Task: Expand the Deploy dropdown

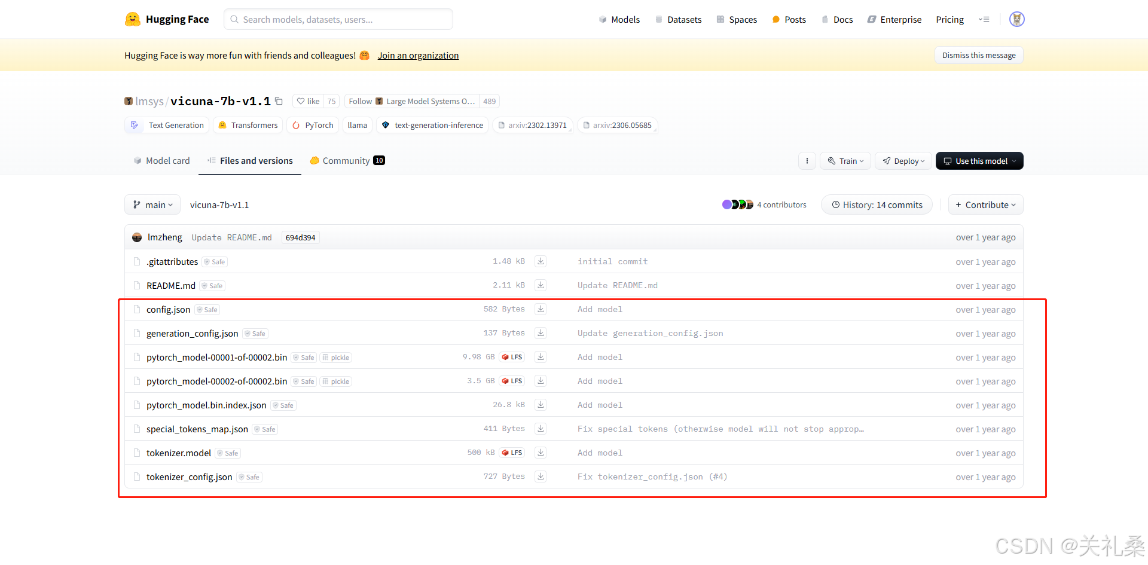Action: click(x=903, y=161)
